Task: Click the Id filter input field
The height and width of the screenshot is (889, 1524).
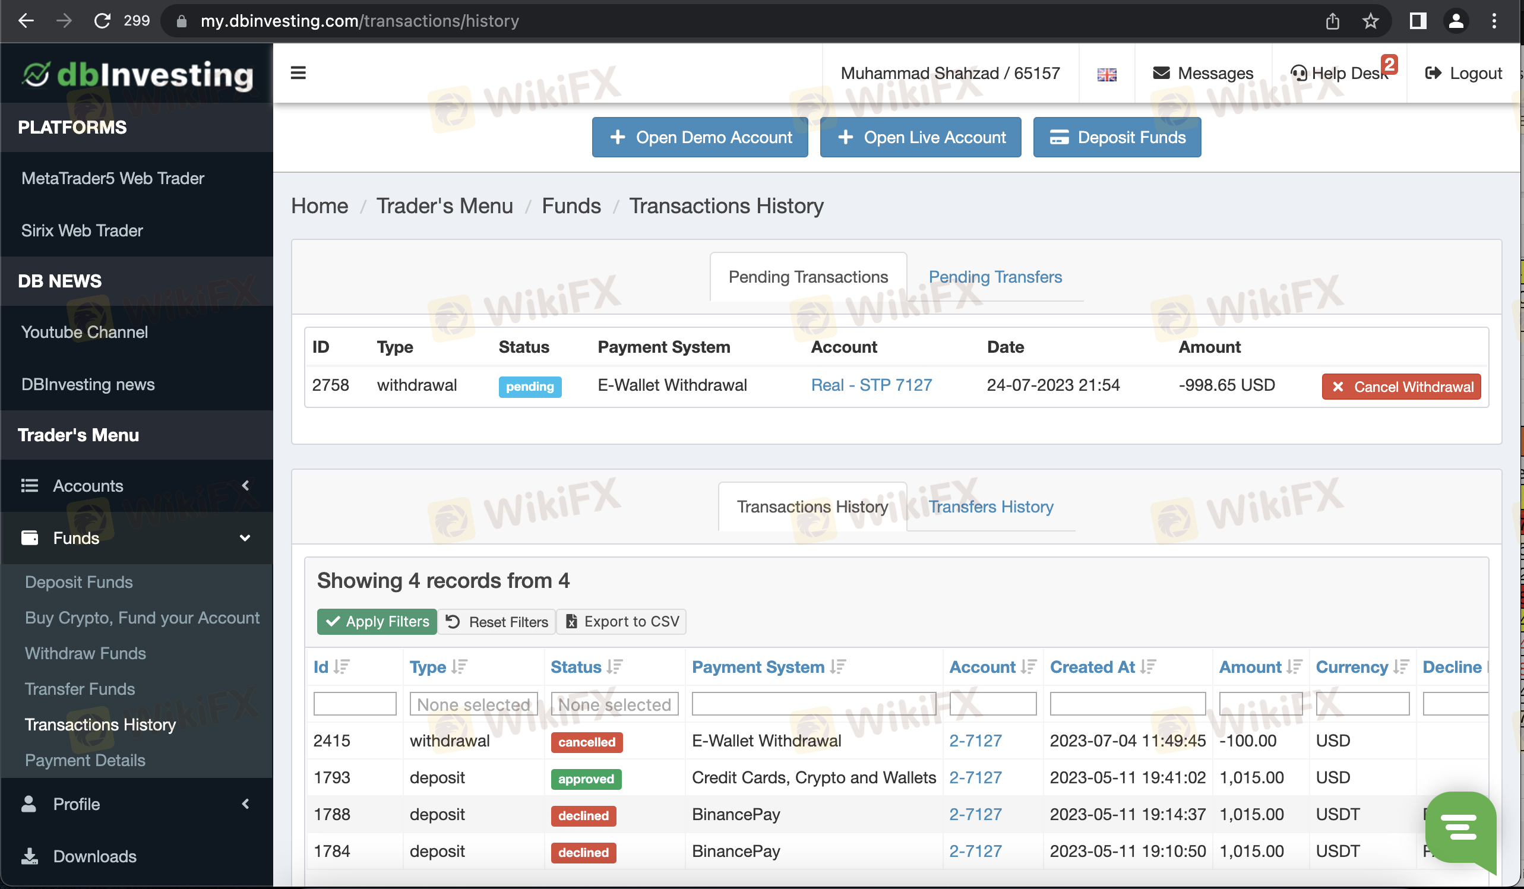Action: coord(355,704)
